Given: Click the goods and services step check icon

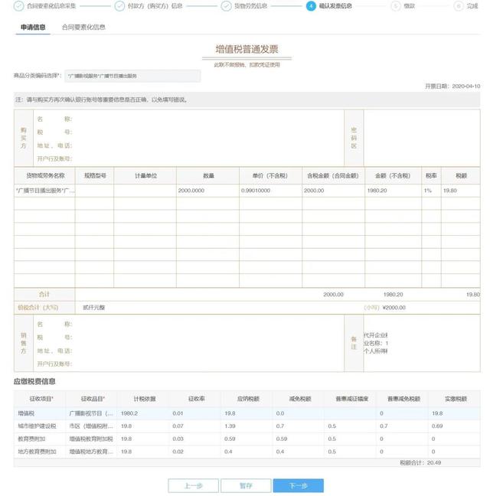Looking at the screenshot, I should 226,5.
